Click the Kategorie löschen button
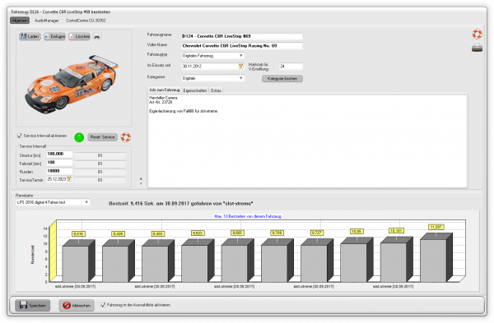This screenshot has height=323, width=494. tap(282, 79)
